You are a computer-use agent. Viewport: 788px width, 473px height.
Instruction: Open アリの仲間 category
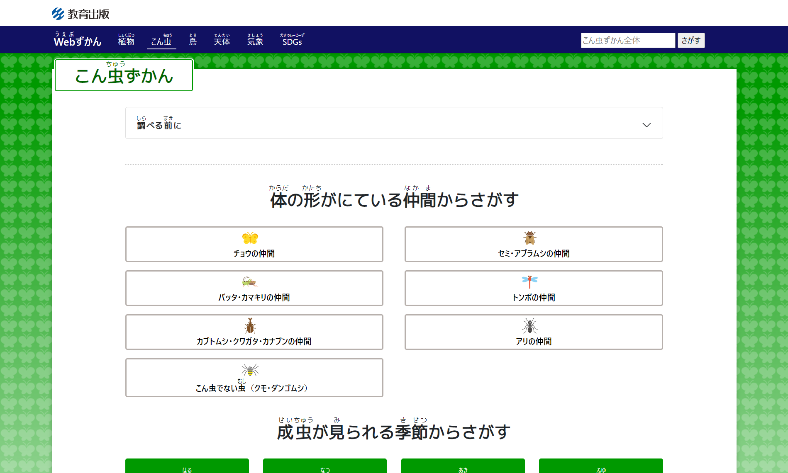[534, 332]
